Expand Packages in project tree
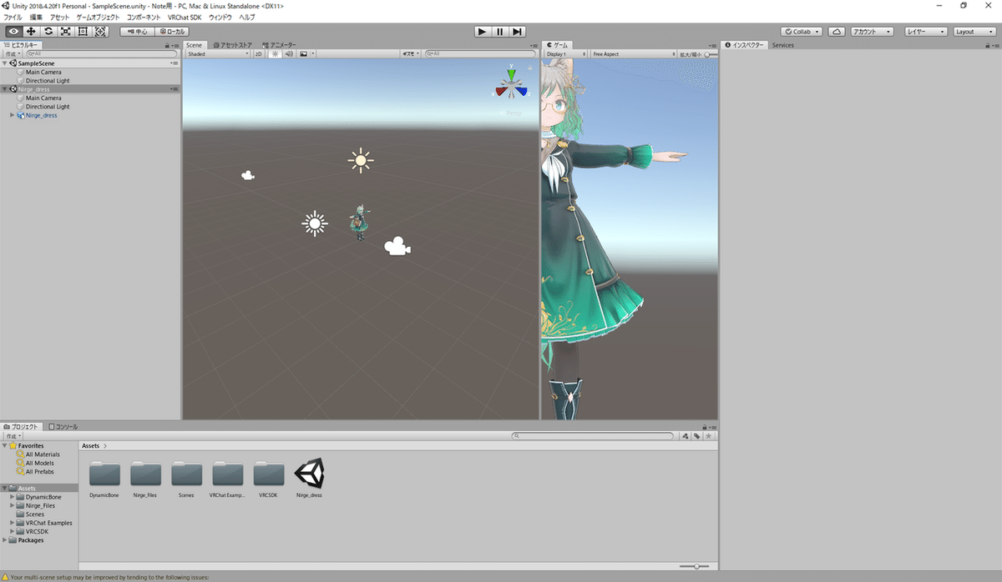The image size is (1002, 582). tap(5, 540)
